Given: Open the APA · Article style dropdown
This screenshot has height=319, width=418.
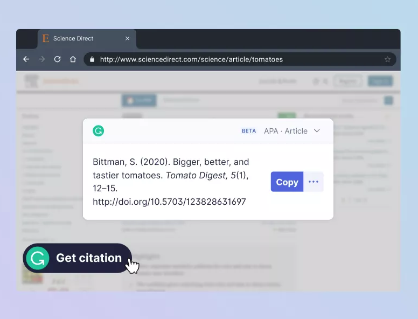Looking at the screenshot, I should (x=285, y=131).
